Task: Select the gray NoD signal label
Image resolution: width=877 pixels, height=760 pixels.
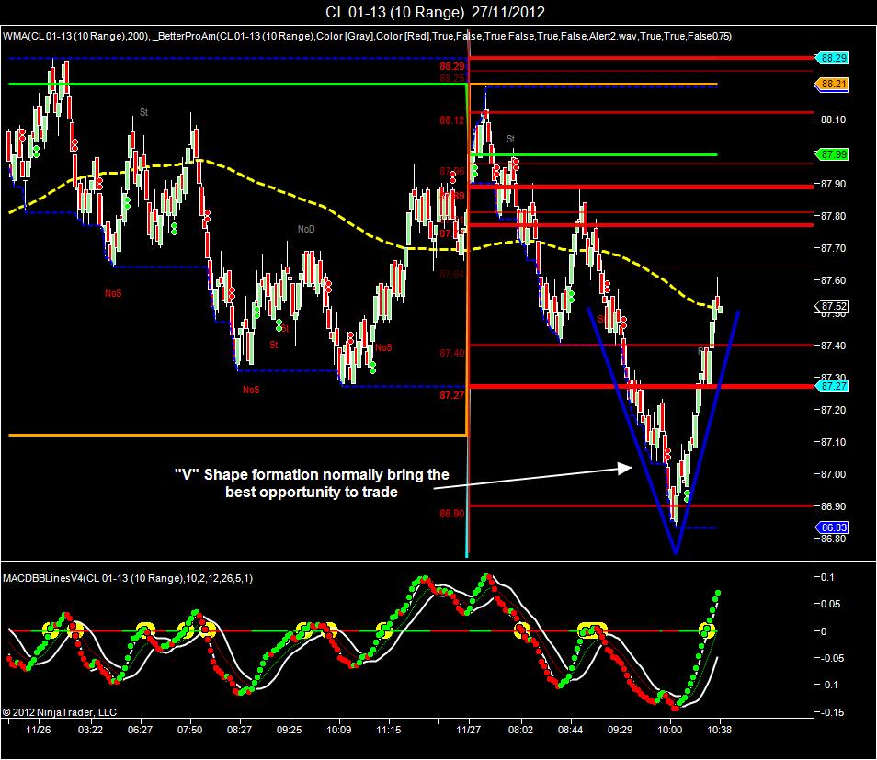Action: click(306, 229)
